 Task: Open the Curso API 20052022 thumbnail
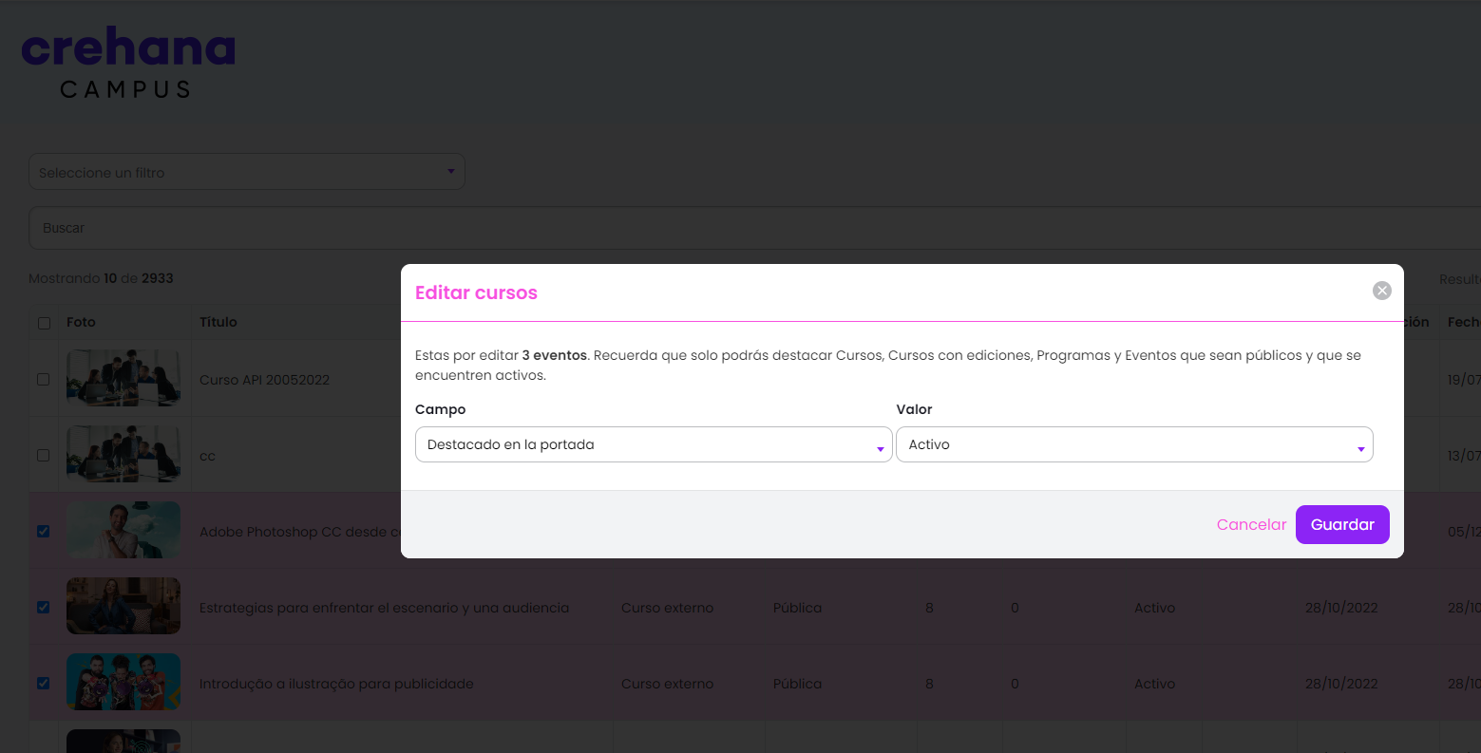pyautogui.click(x=123, y=378)
